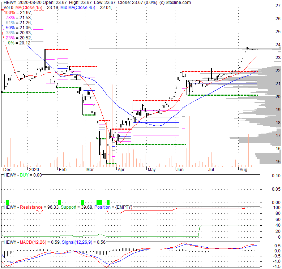282x269 pixels.
Task: Select the '50% = 21.05' Fibonacci level
Action: click(x=19, y=28)
